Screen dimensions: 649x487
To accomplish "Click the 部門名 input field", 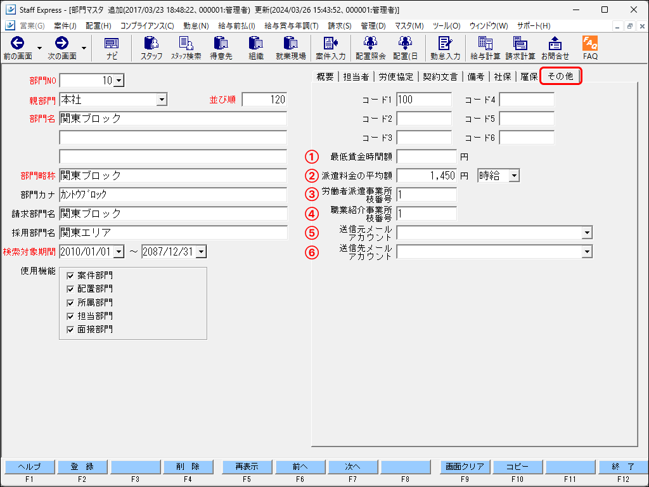I will (x=173, y=119).
